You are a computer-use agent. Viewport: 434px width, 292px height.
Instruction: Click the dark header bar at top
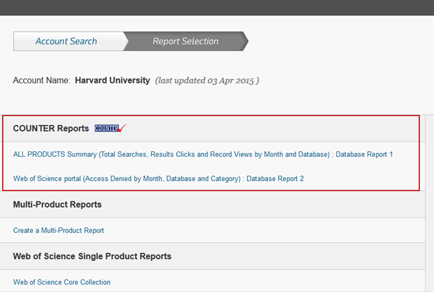point(217,7)
